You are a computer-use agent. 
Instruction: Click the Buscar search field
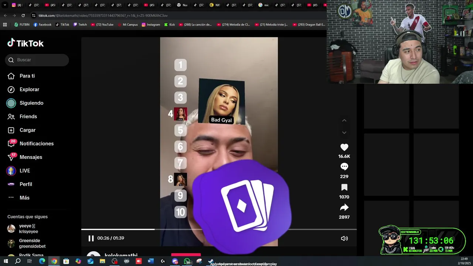[x=37, y=60]
